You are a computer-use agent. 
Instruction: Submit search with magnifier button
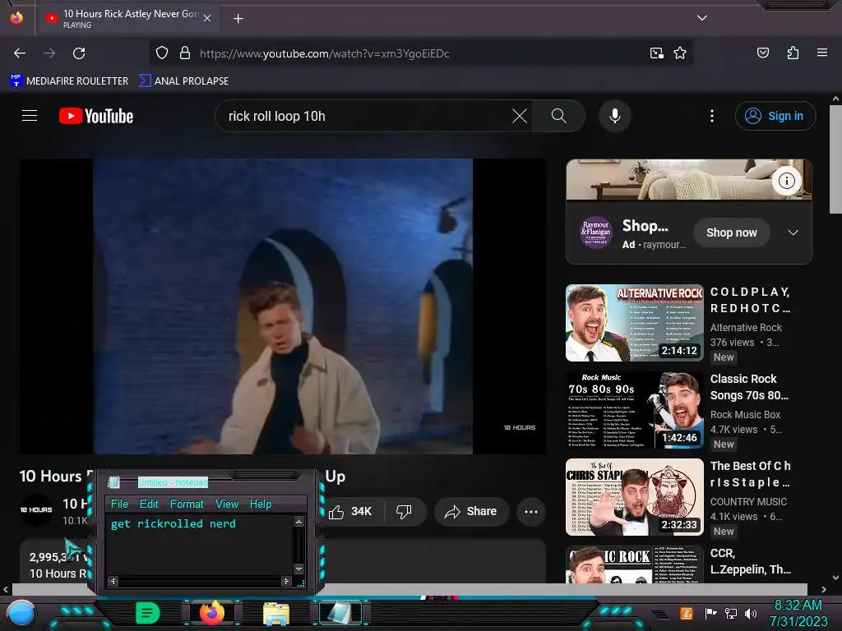(x=559, y=116)
